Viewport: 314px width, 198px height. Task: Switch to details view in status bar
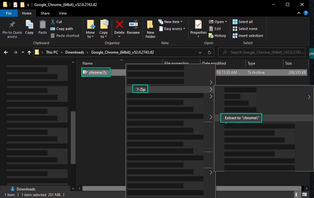point(297,195)
